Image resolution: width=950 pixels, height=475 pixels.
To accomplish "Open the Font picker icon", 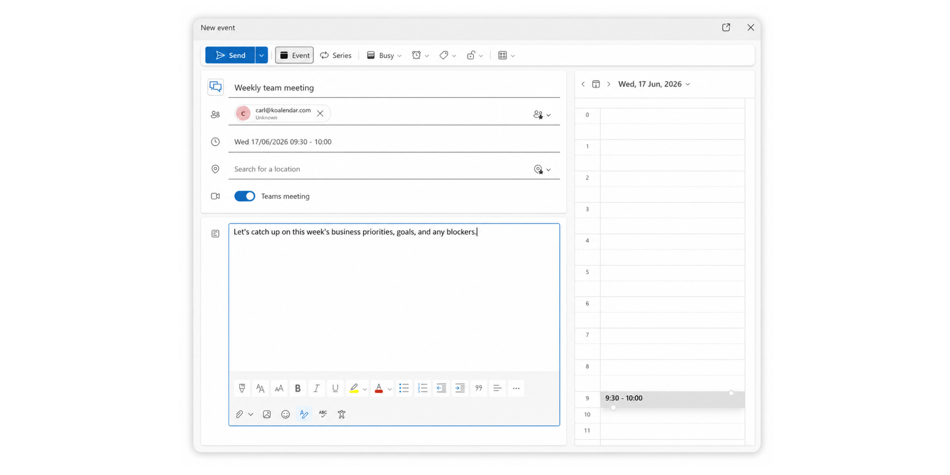I will click(260, 388).
